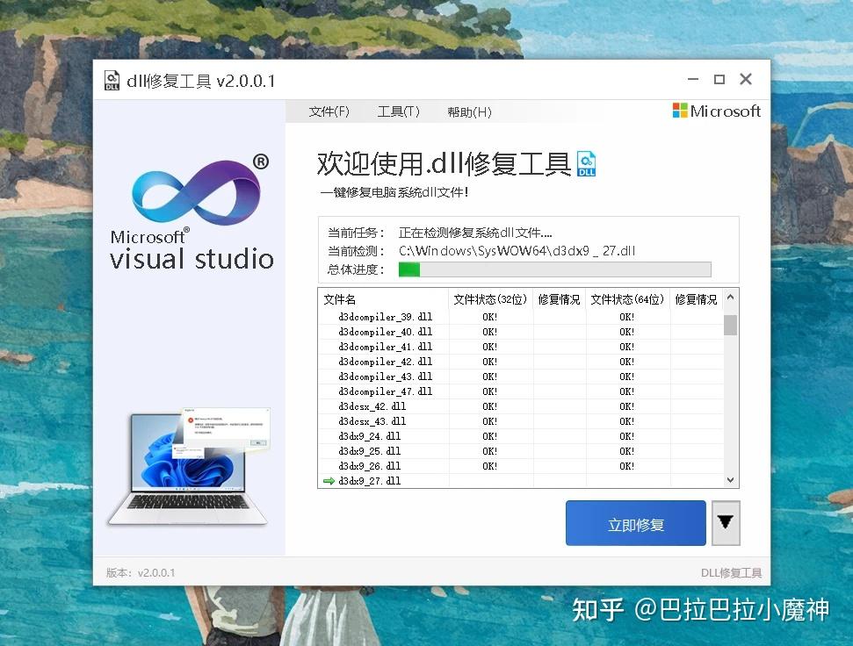
Task: Click the 立即修复 repair button
Action: (635, 522)
